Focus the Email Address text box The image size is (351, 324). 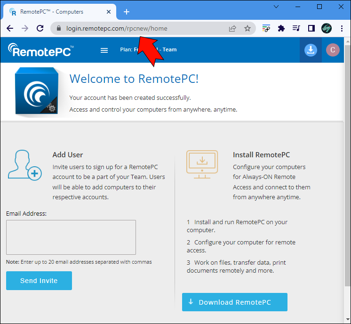71,237
